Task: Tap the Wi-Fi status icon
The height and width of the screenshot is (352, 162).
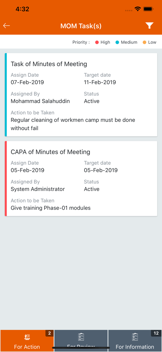Action: (137, 9)
